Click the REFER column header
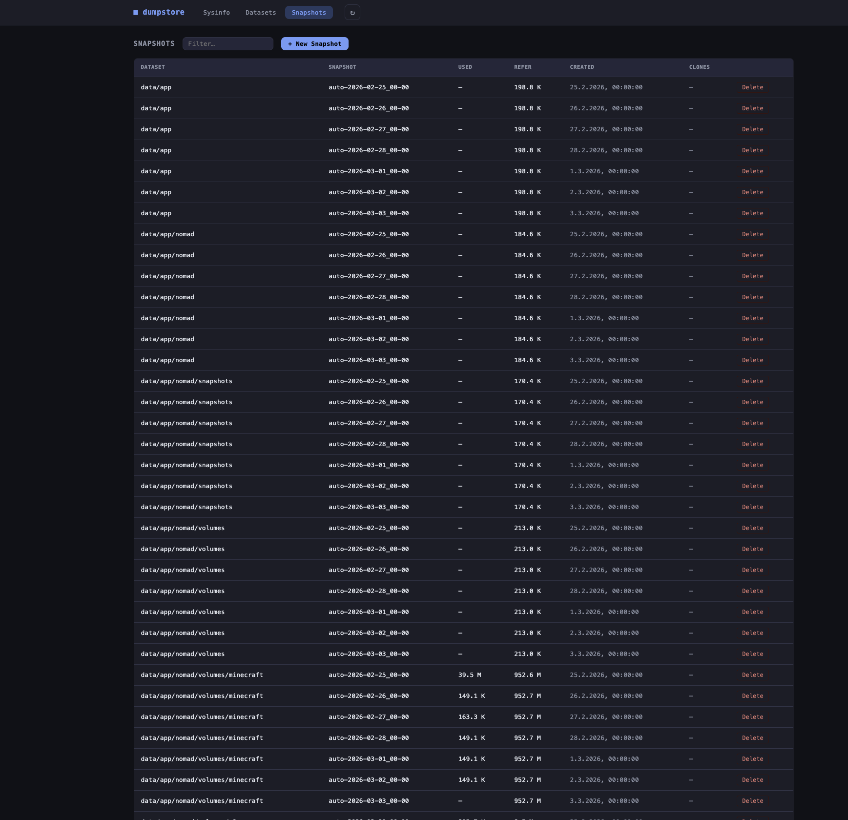This screenshot has height=820, width=848. [x=522, y=67]
